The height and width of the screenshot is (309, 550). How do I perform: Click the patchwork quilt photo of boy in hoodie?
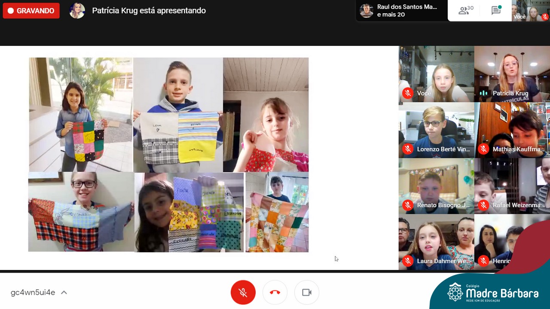coord(178,115)
